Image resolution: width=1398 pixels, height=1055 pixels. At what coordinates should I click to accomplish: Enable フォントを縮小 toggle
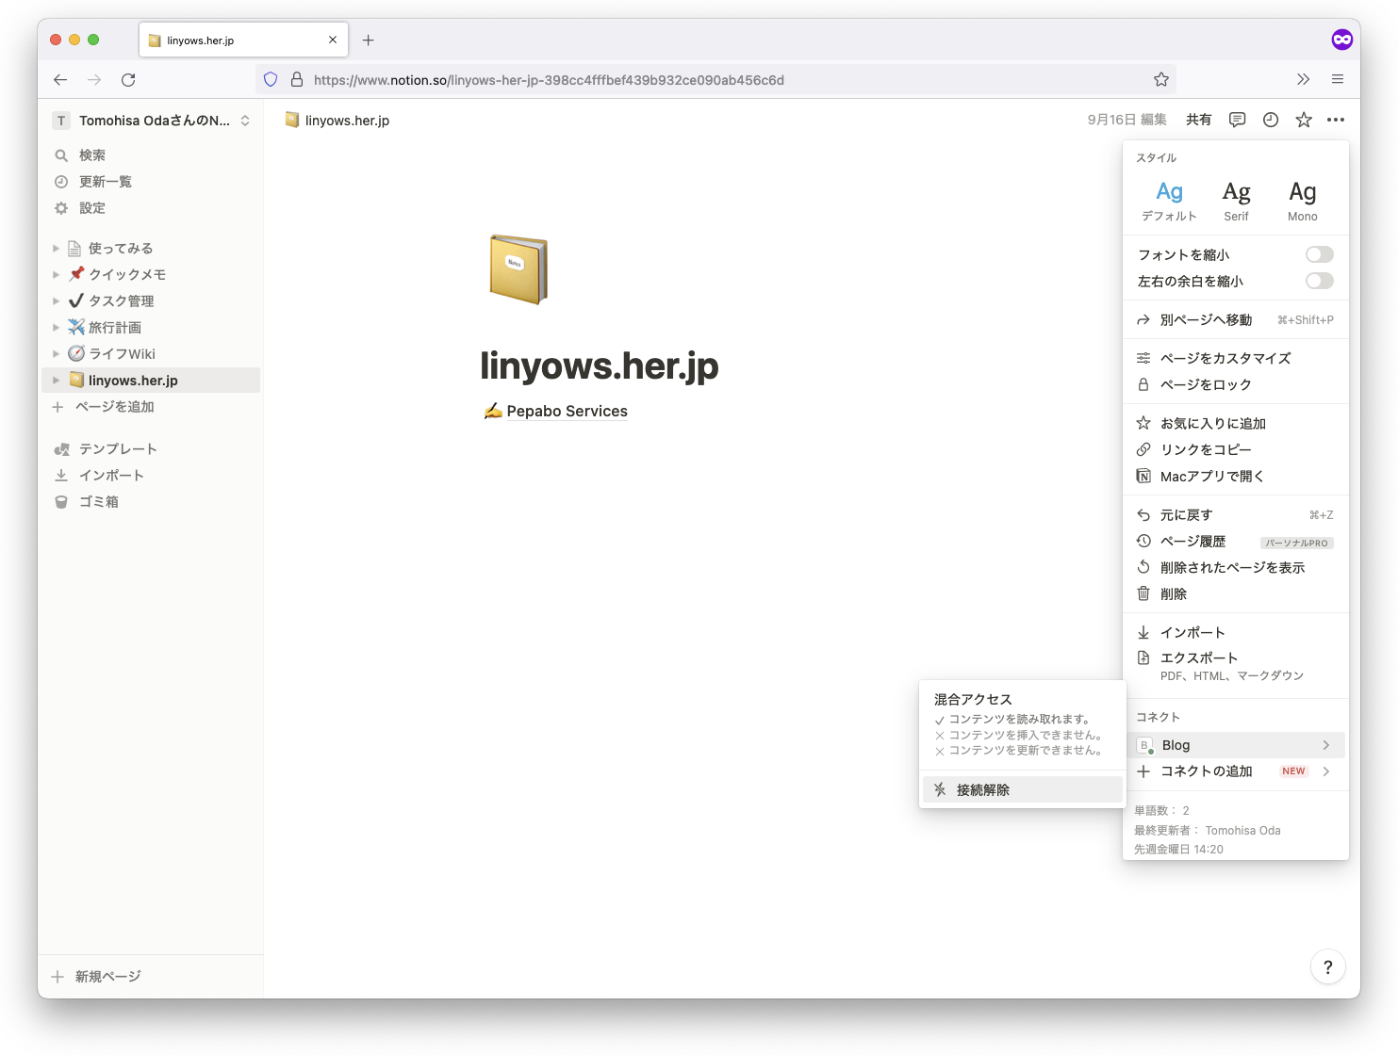pos(1319,253)
